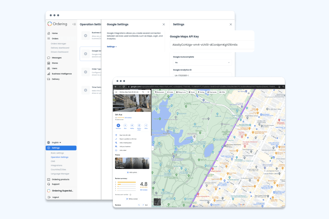Open the Nearby icon under 5th Ave
Screen dimensions: 329x219
(132, 125)
